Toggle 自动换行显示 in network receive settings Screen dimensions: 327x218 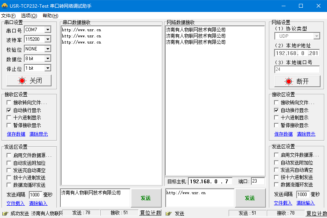[276, 110]
